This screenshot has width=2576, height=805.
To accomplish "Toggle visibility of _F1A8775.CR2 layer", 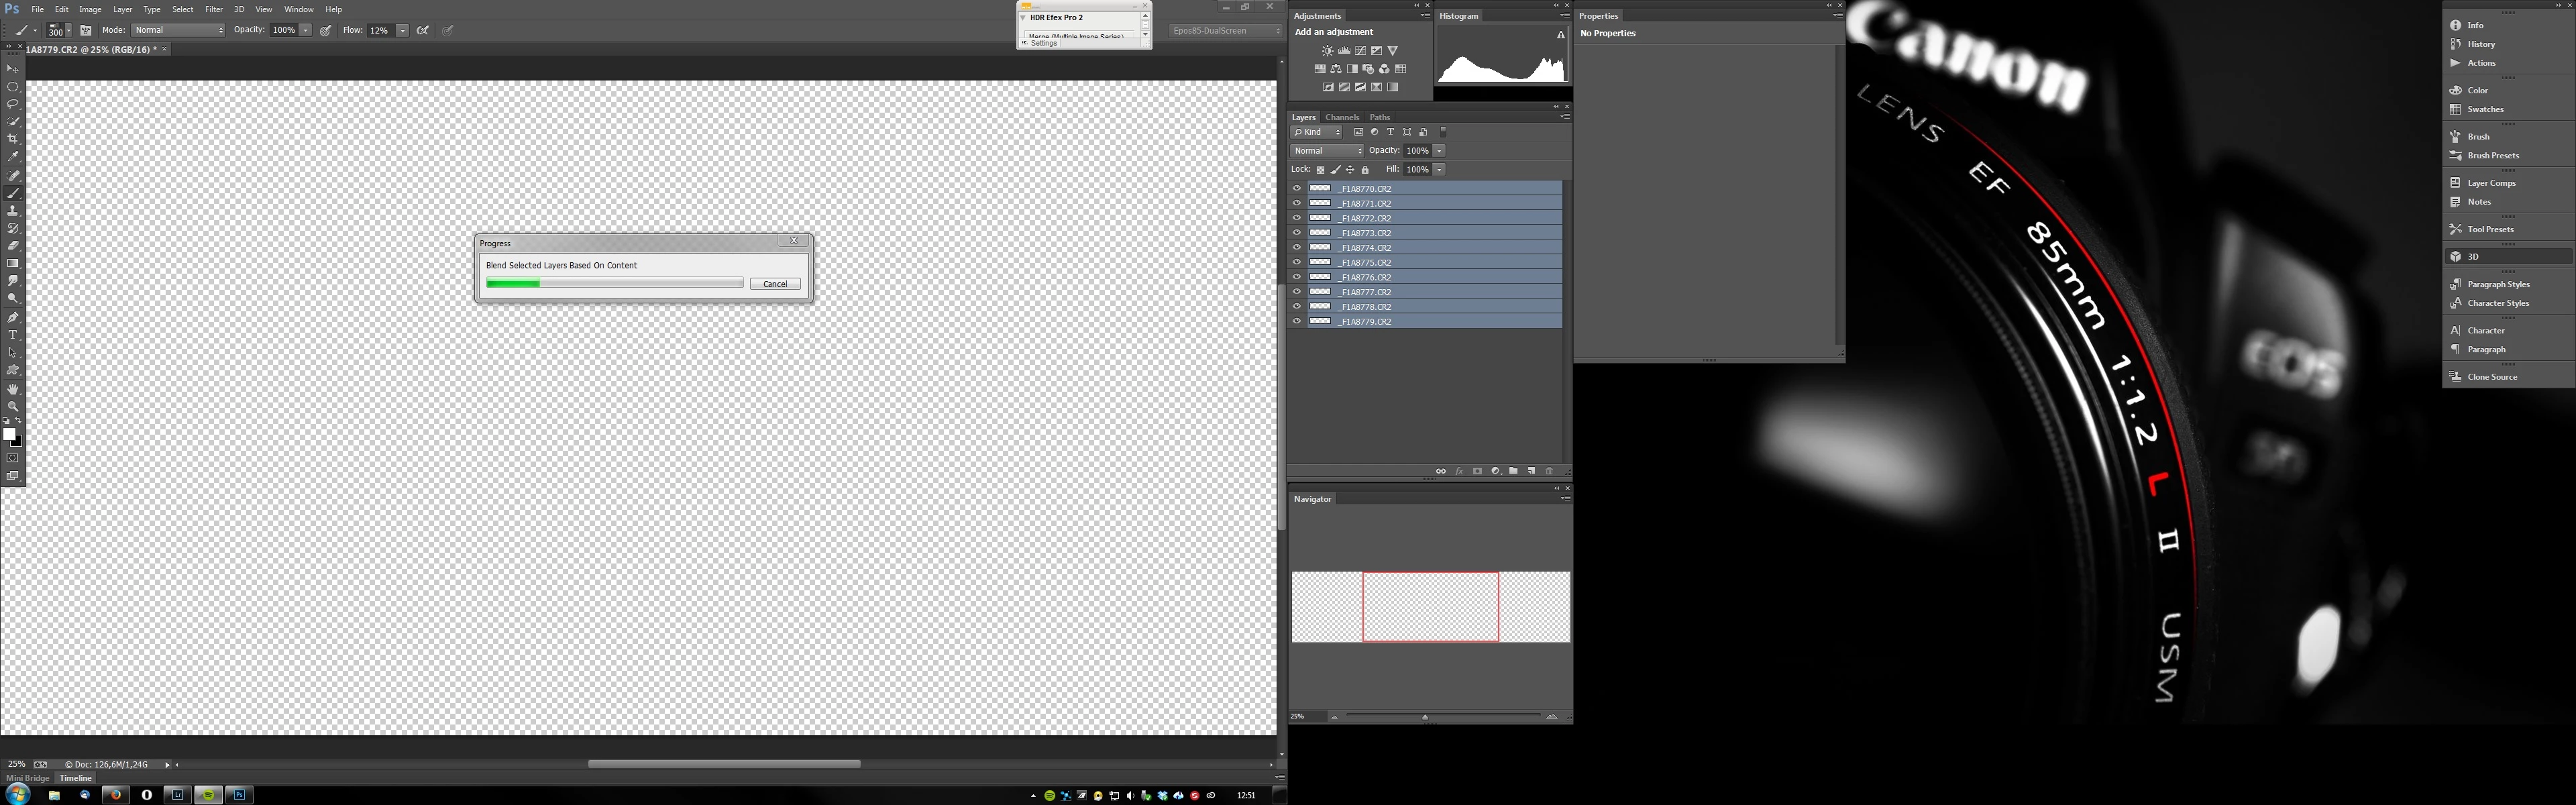I will tap(1297, 262).
